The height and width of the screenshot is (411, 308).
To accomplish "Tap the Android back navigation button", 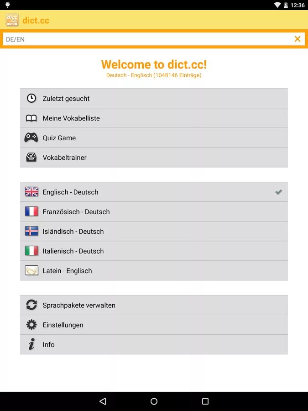I will coord(103,401).
